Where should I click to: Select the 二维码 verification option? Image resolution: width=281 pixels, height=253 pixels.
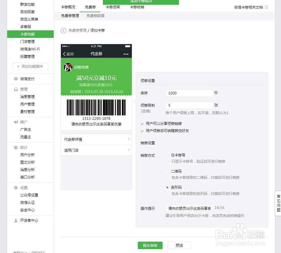point(168,171)
